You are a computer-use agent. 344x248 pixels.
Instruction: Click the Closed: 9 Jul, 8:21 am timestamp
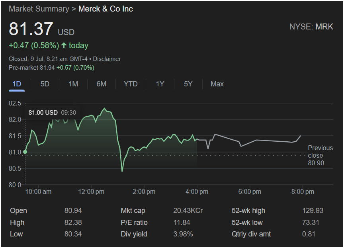point(48,59)
